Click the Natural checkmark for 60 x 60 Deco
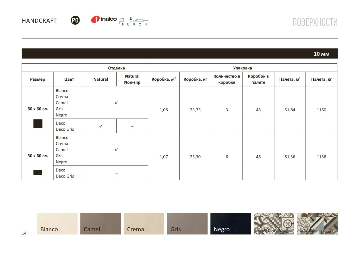This screenshot has width=354, height=256. click(101, 126)
